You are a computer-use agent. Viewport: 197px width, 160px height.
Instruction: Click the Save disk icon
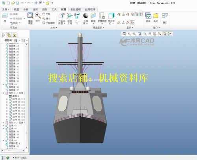coord(17,3)
